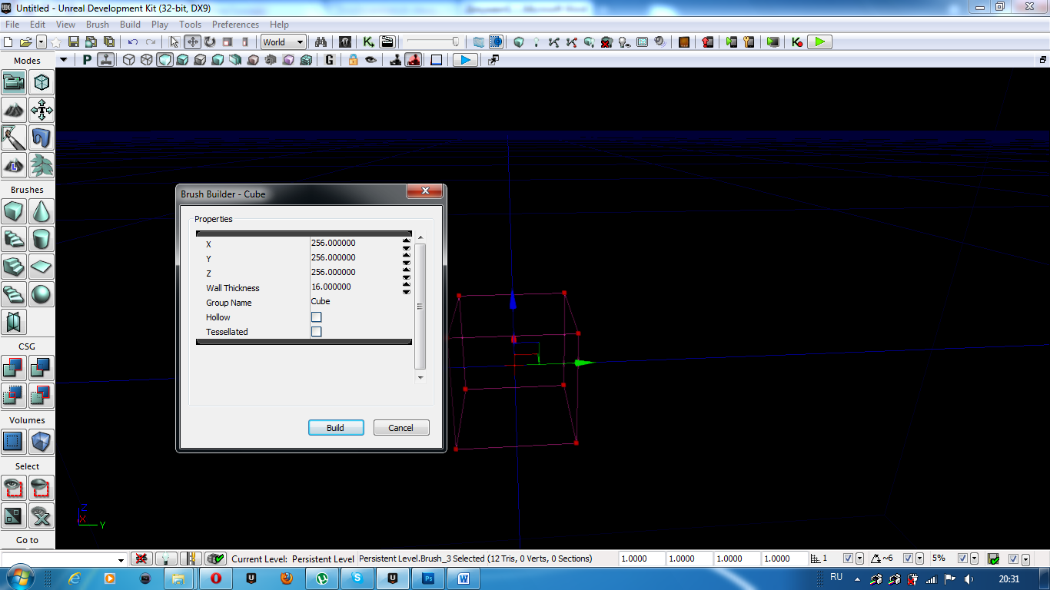Open the Build menu
This screenshot has width=1050, height=590.
pos(130,25)
